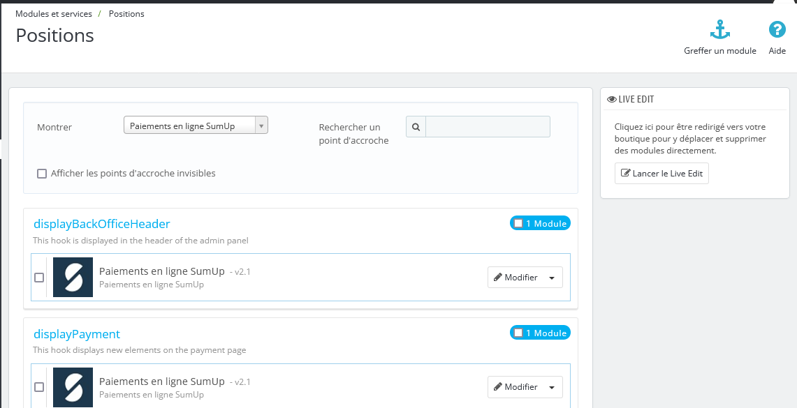
Task: Focus the 'Rechercher un point d'accroche' search field
Action: [x=488, y=127]
